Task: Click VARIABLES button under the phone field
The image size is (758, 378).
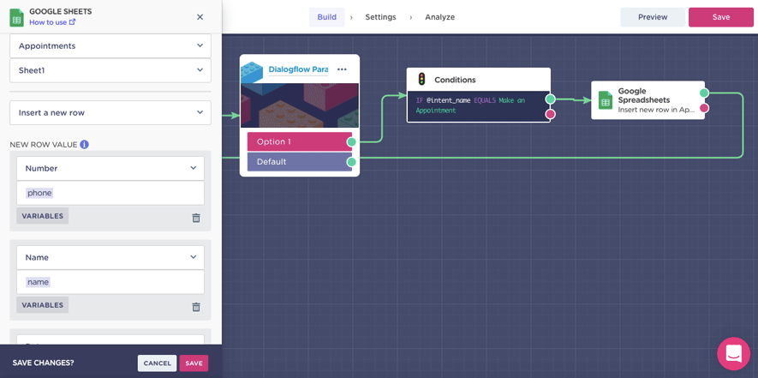Action: (x=43, y=216)
